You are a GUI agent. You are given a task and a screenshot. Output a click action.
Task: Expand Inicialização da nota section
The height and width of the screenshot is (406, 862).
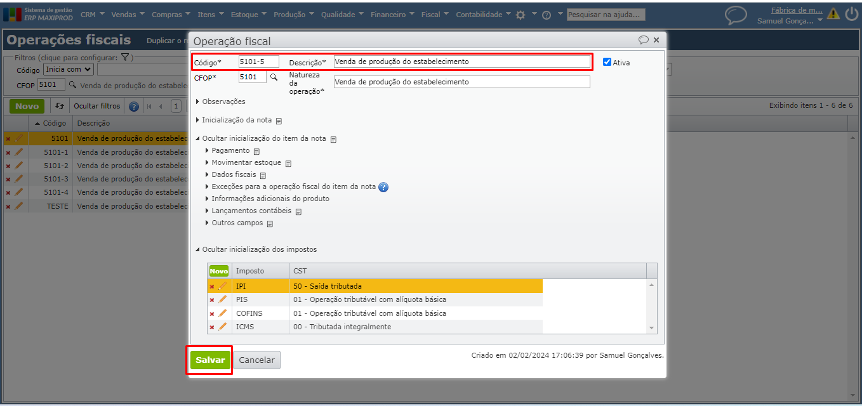[233, 120]
